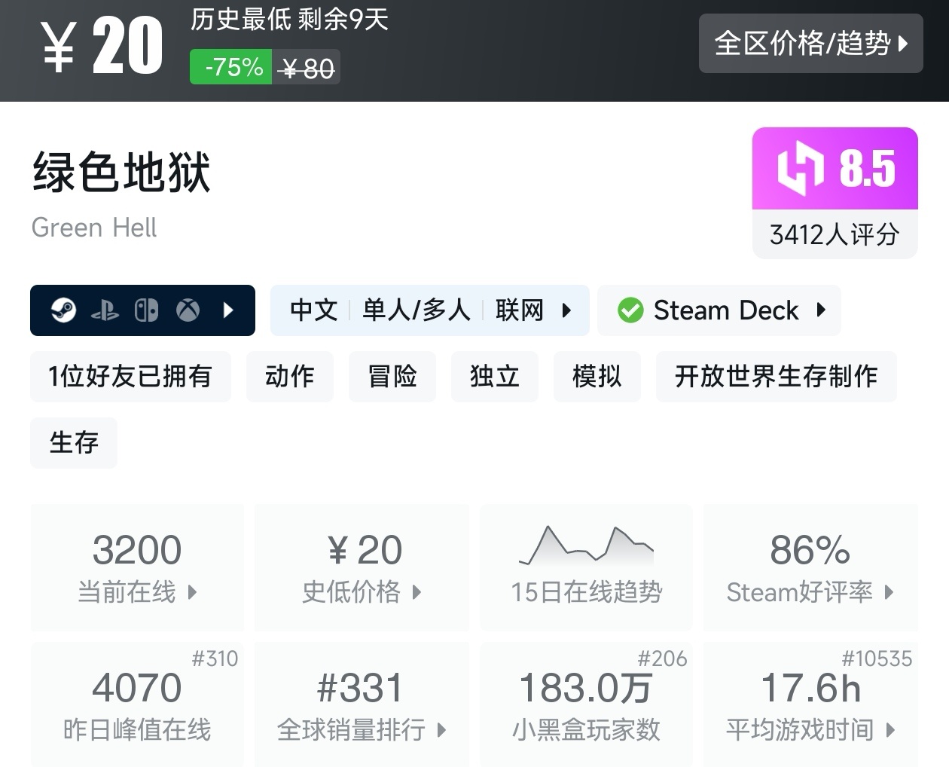The height and width of the screenshot is (767, 949).
Task: Click the PlayStation platform icon
Action: point(105,310)
